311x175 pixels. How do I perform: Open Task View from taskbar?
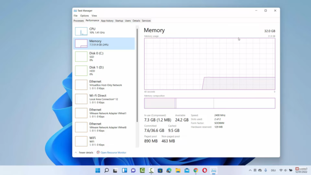point(115,170)
